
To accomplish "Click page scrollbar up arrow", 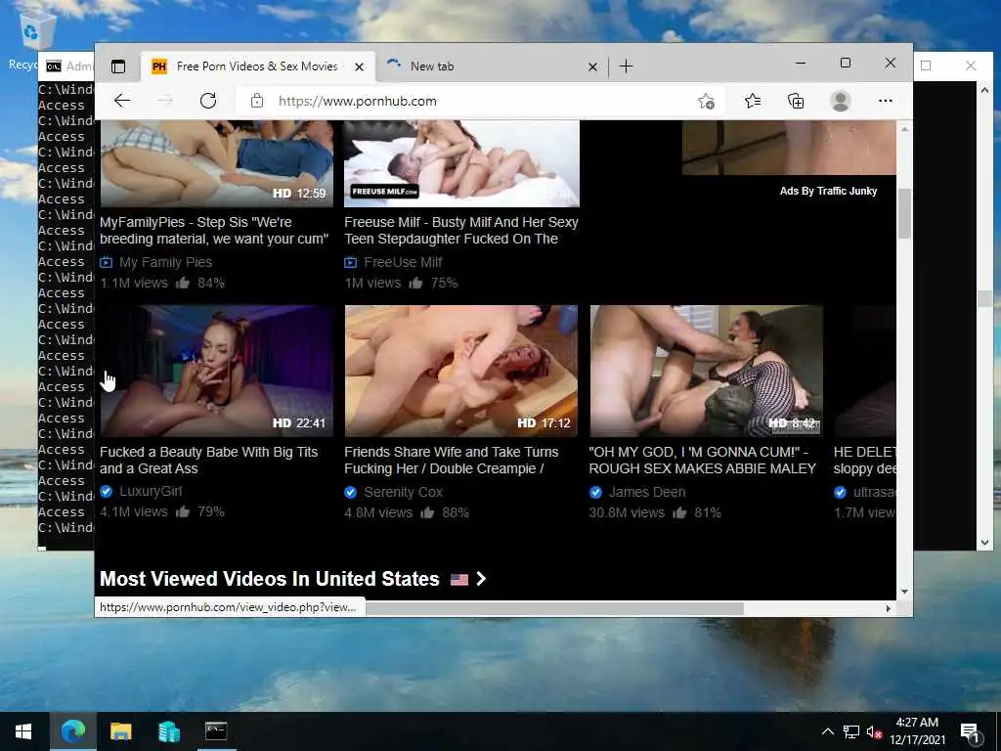I will [x=904, y=129].
